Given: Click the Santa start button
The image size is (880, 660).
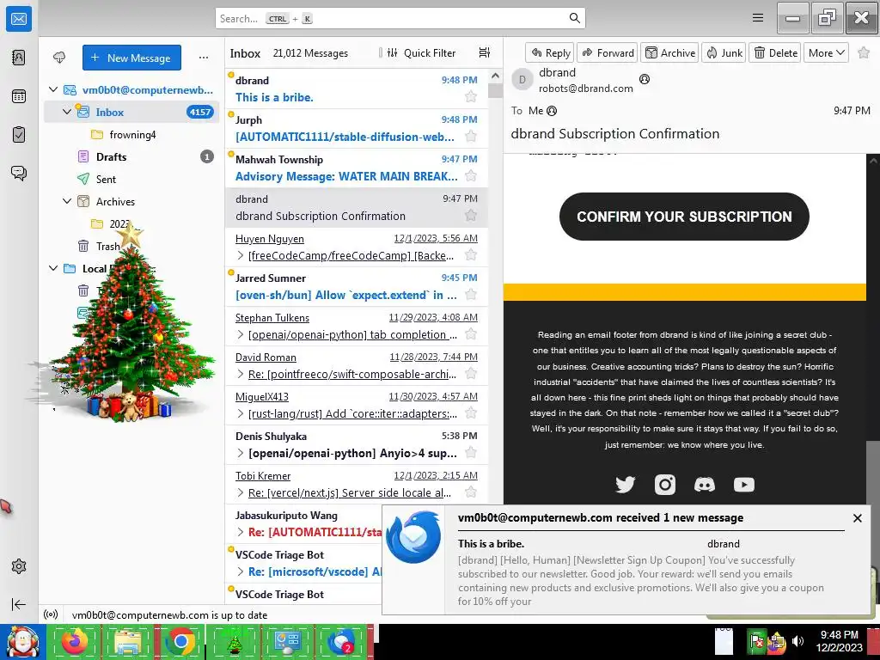Looking at the screenshot, I should point(22,642).
